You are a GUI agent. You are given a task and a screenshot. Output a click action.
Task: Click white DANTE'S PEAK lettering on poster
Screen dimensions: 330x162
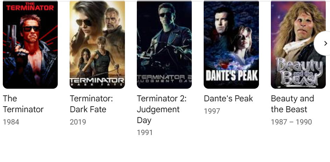click(231, 75)
